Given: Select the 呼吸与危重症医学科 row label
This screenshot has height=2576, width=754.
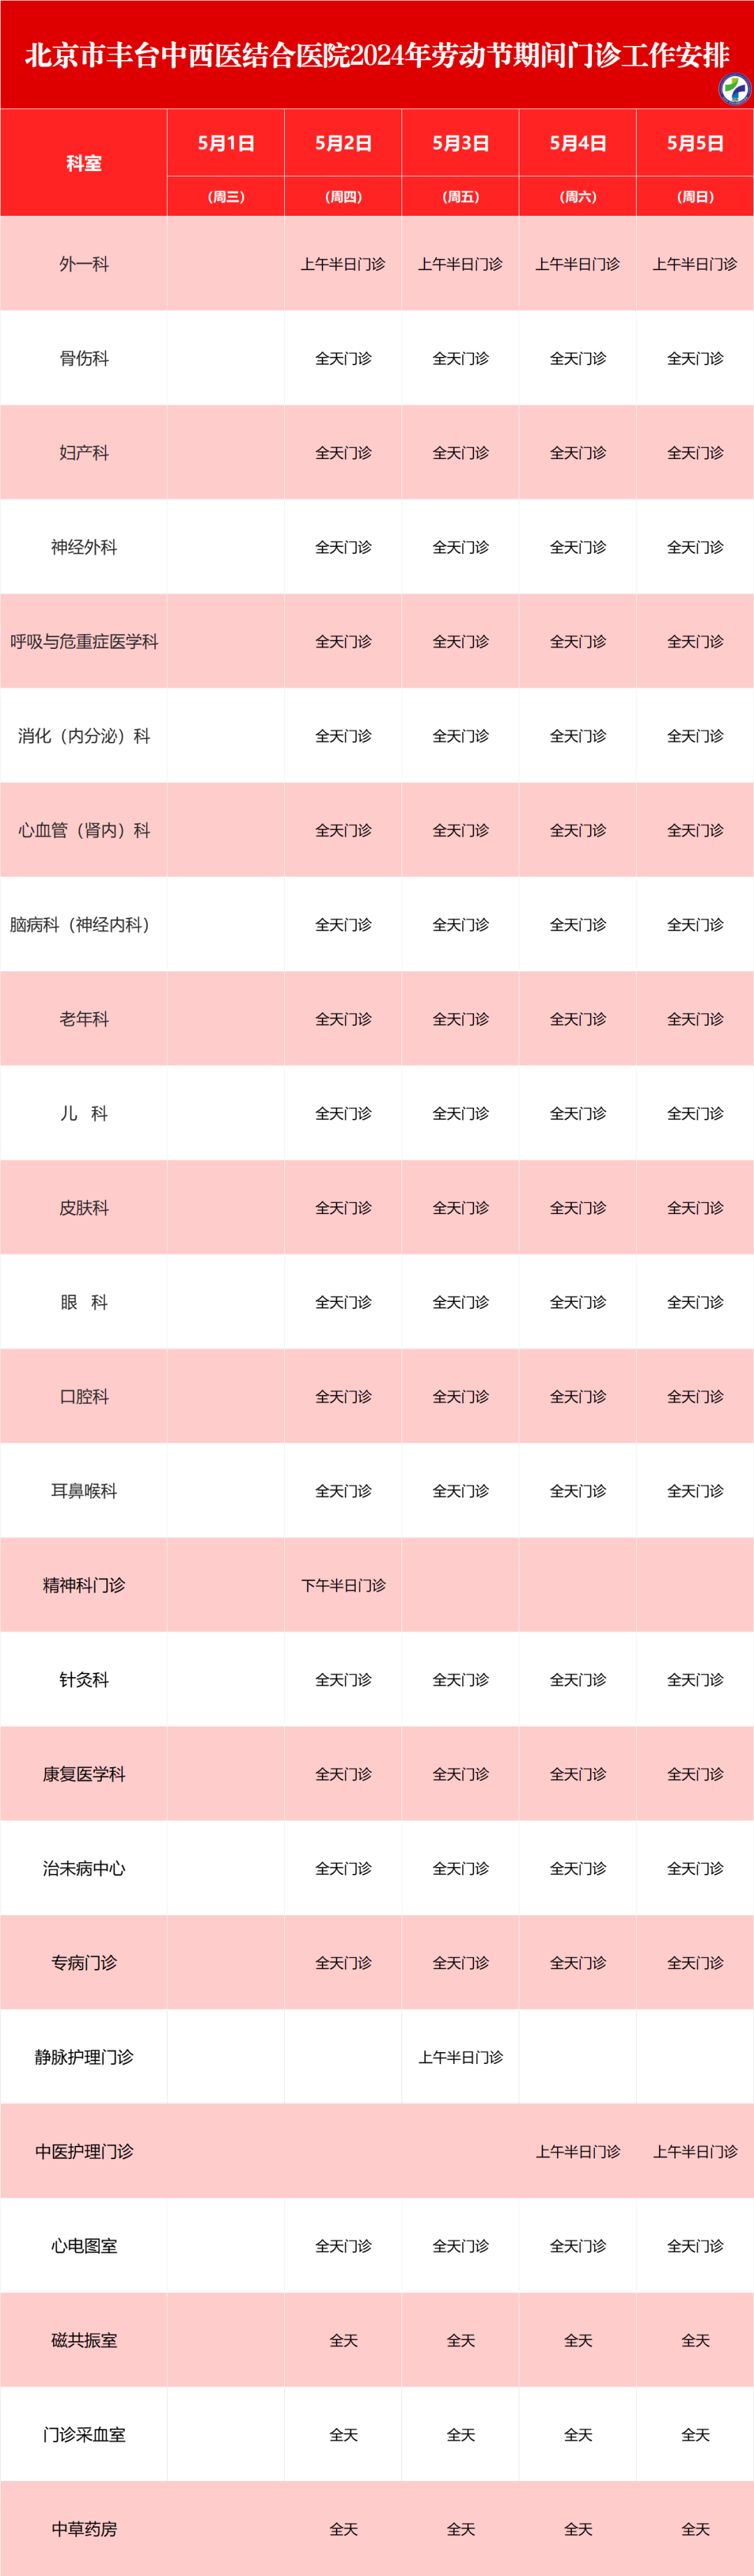Looking at the screenshot, I should (84, 641).
